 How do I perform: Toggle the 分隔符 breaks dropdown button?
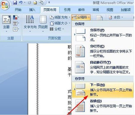click(x=81, y=17)
